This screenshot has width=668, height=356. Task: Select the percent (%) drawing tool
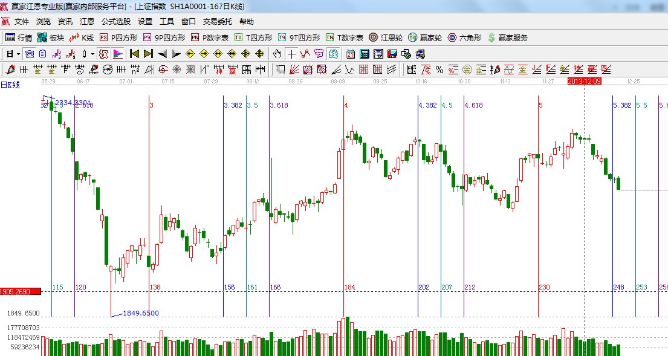tap(439, 70)
